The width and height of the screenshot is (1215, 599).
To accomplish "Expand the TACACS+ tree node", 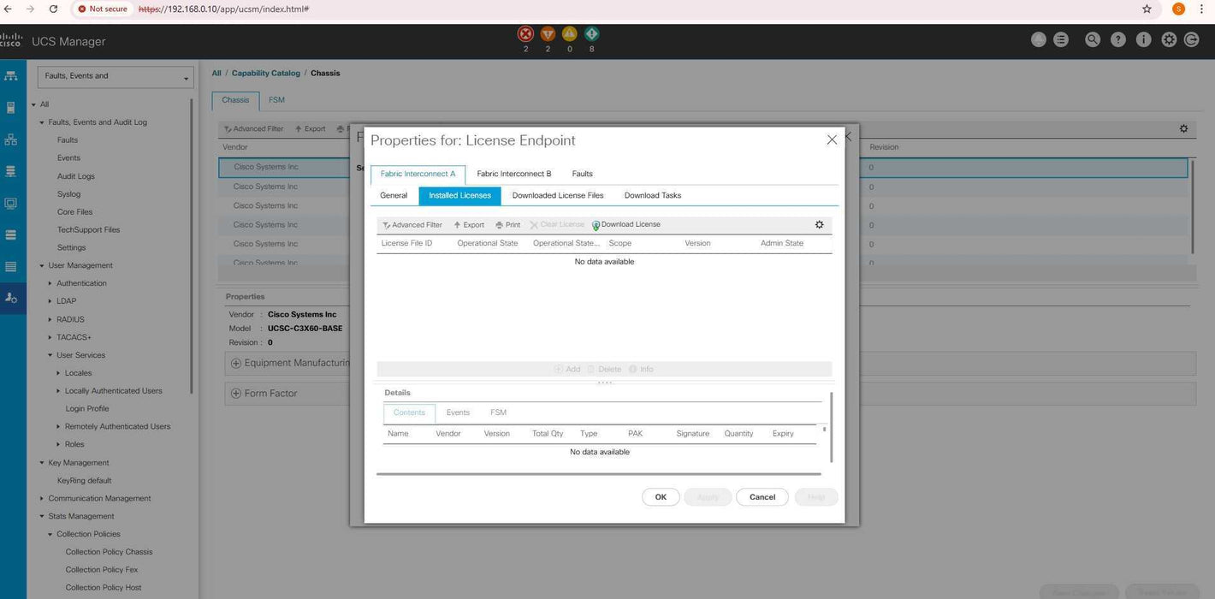I will (x=50, y=337).
